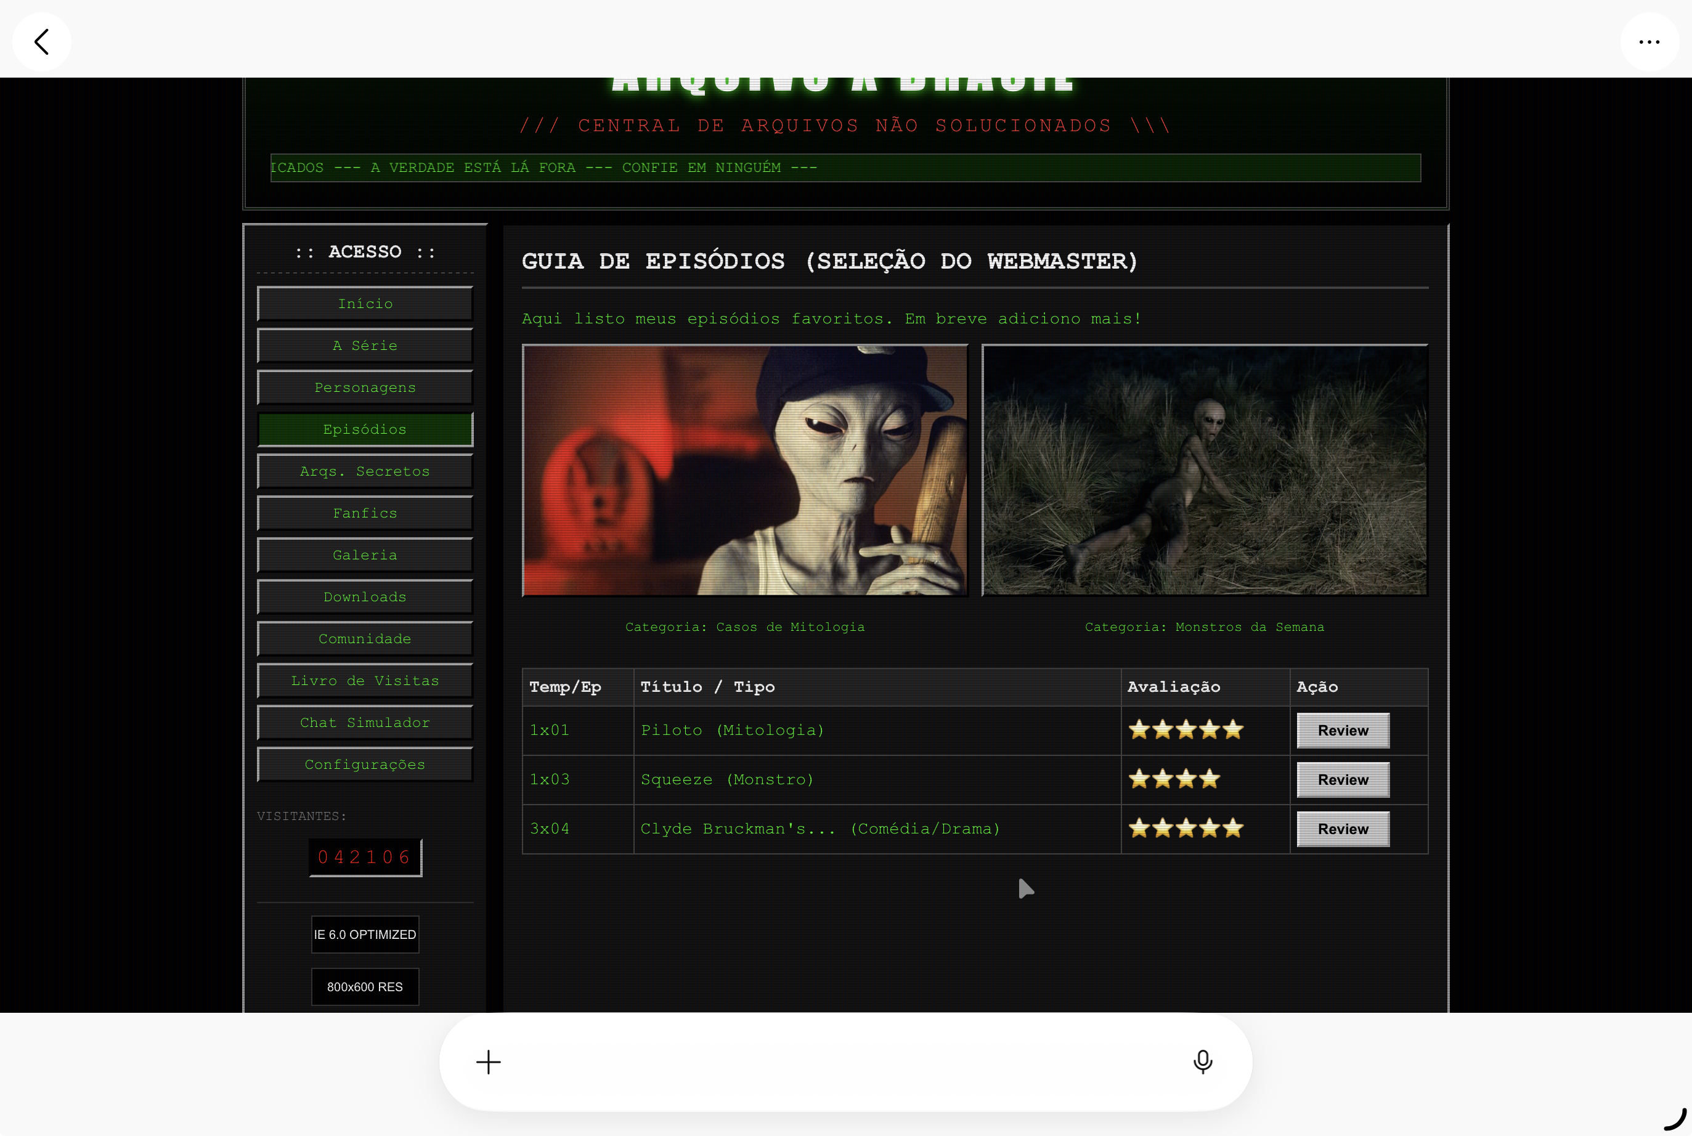This screenshot has width=1692, height=1136.
Task: Click Review for episode 1x01 Piloto
Action: click(x=1343, y=730)
